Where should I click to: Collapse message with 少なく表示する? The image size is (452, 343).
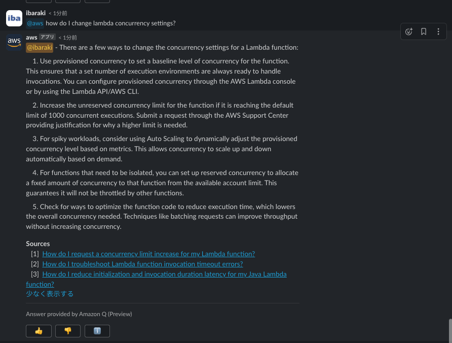click(x=50, y=294)
